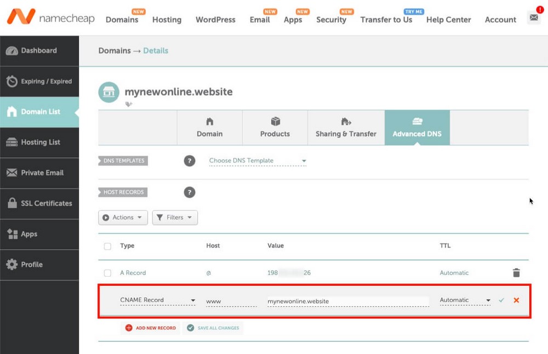
Task: Delete the A Record with trash icon
Action: (516, 272)
